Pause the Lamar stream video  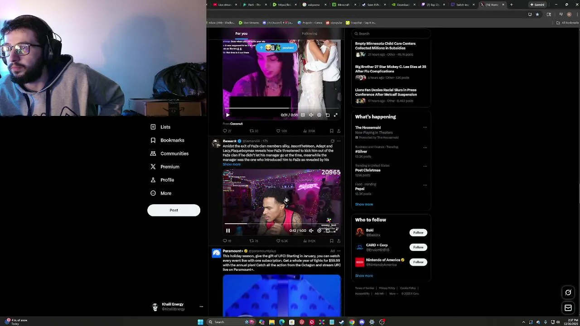pyautogui.click(x=228, y=230)
